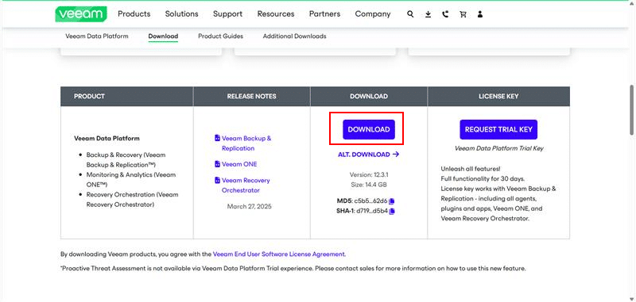Open Veeam ONE release notes link
This screenshot has width=636, height=302.
pos(239,164)
